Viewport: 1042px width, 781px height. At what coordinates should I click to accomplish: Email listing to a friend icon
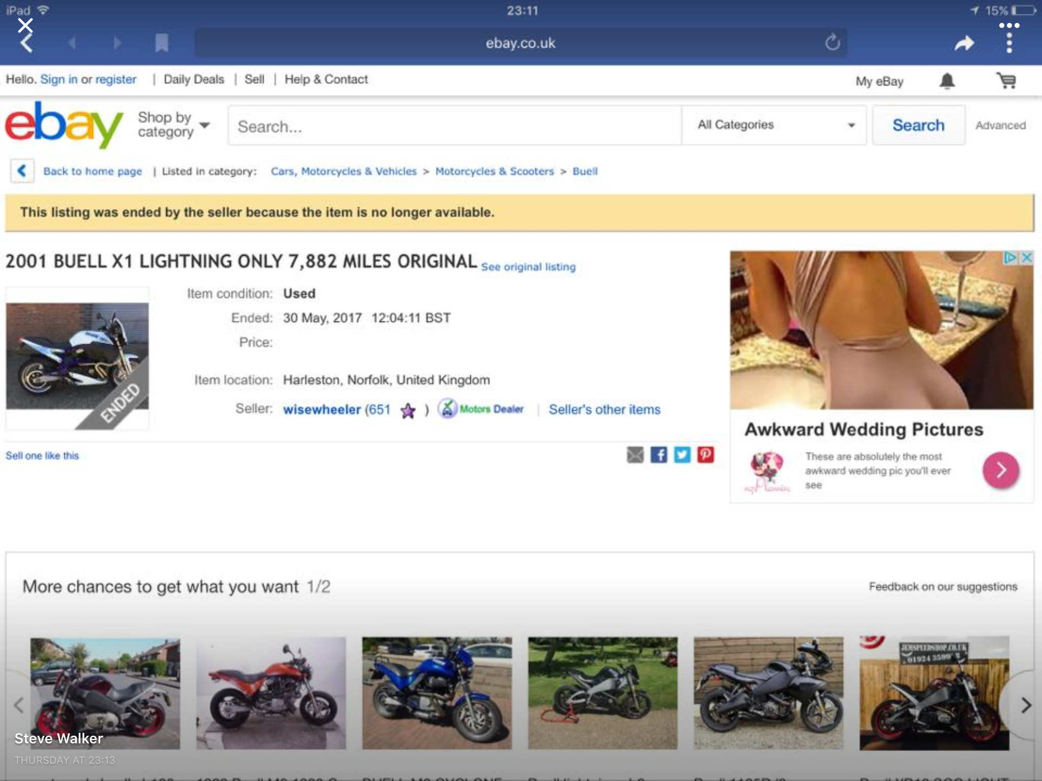pos(635,455)
